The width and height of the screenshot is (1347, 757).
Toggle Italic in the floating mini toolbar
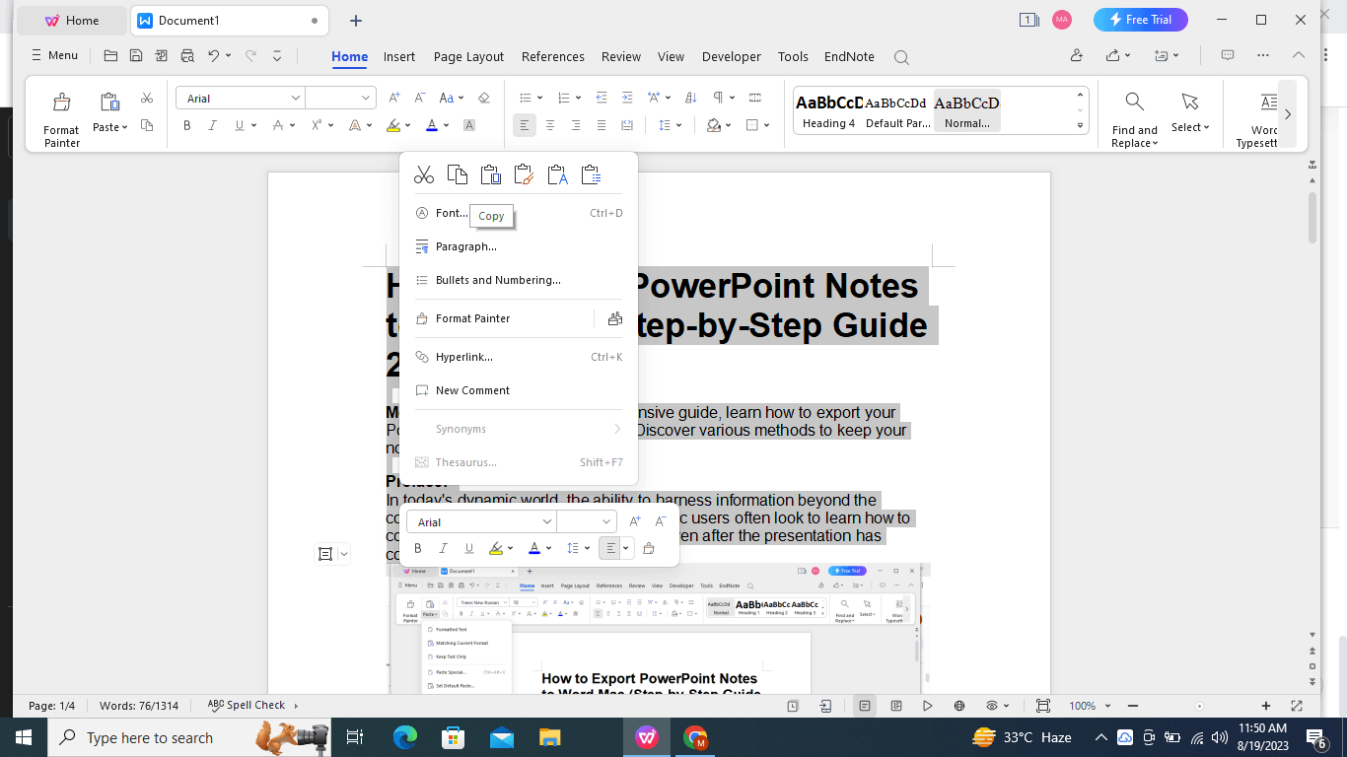(x=444, y=549)
